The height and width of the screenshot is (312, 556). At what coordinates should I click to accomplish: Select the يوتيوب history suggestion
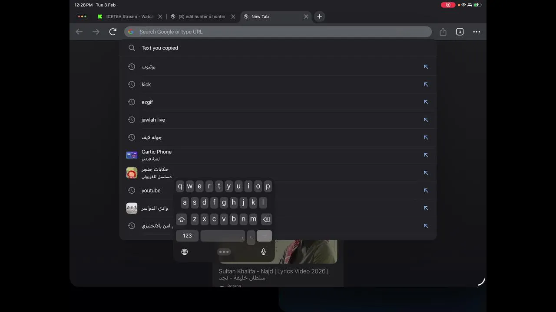pyautogui.click(x=278, y=67)
